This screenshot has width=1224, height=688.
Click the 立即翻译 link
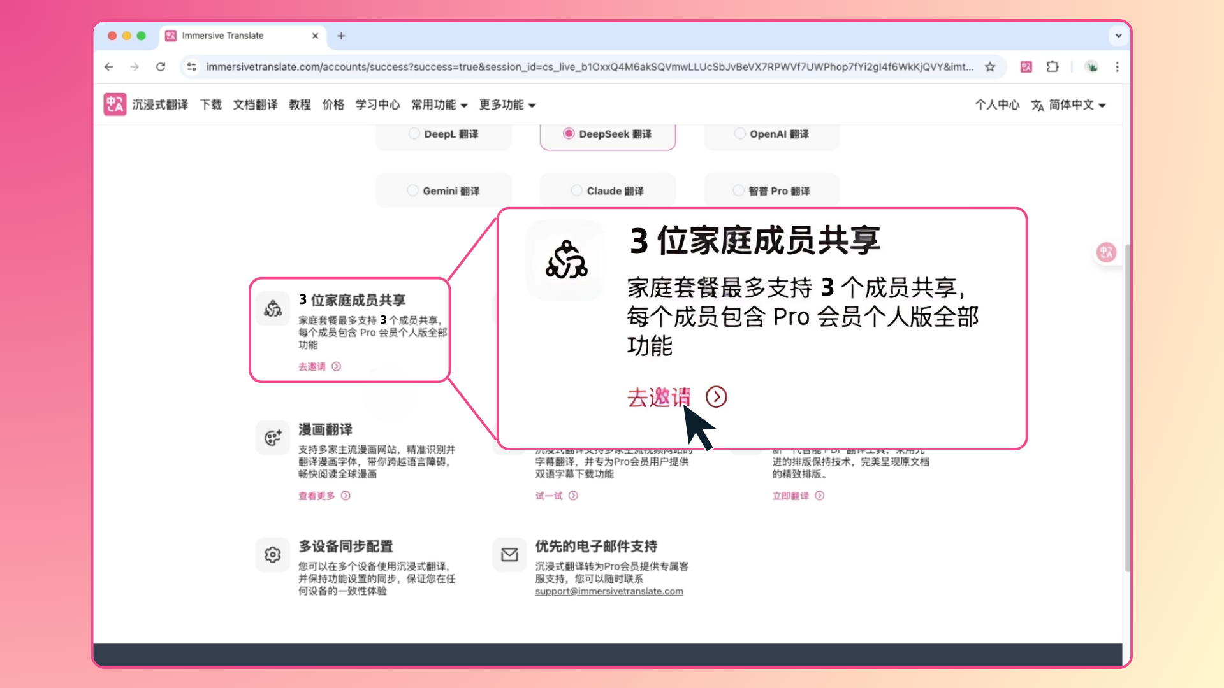point(790,496)
